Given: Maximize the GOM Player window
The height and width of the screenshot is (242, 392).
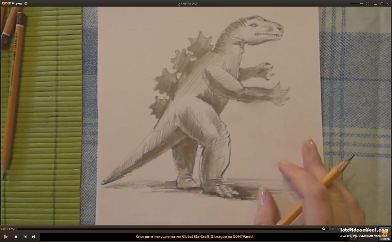Looking at the screenshot, I should [382, 4].
